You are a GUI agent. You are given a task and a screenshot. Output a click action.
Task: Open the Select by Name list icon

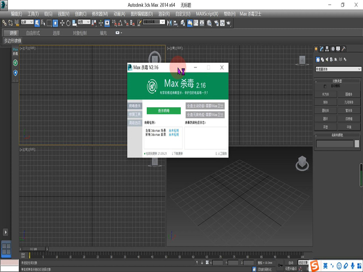(x=43, y=23)
